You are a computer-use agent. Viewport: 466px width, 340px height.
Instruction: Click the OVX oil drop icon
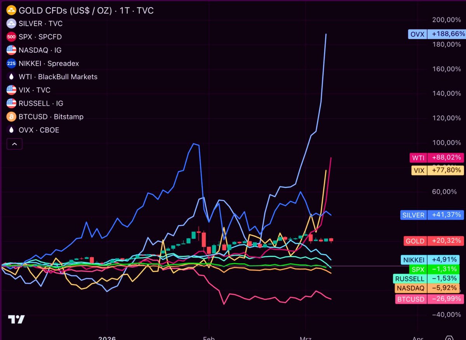pyautogui.click(x=12, y=130)
